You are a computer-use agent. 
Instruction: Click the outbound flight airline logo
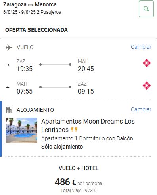[147, 63]
